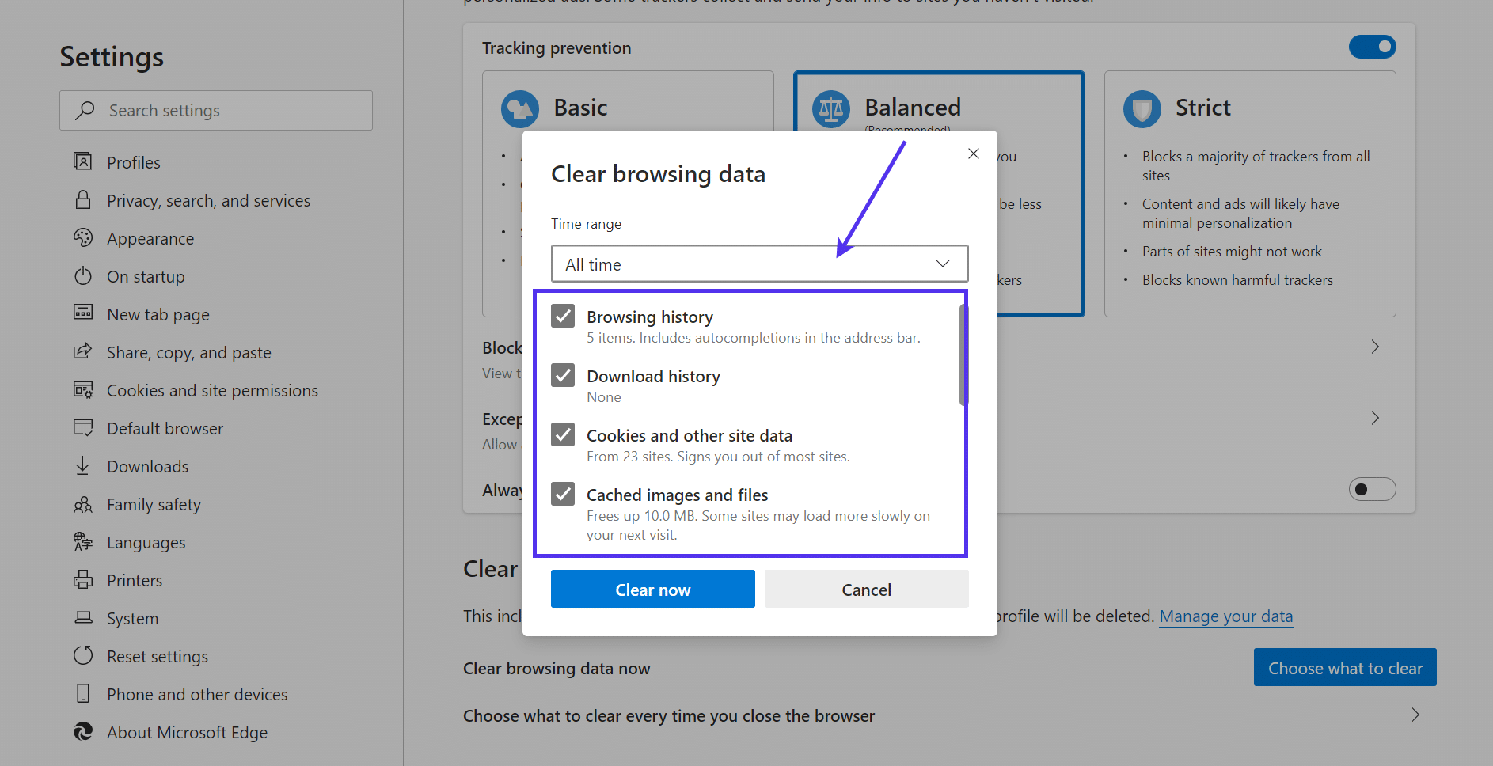Viewport: 1493px width, 766px height.
Task: Click the Strict shield icon
Action: (x=1142, y=108)
